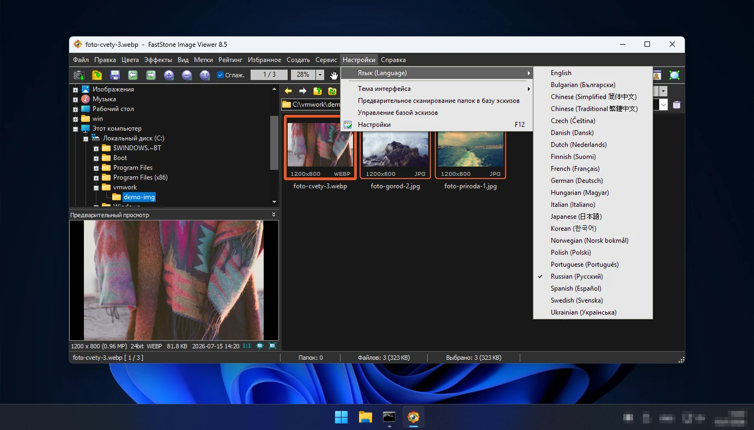This screenshot has width=754, height=430.
Task: Select the demo-img folder in tree
Action: click(x=139, y=197)
